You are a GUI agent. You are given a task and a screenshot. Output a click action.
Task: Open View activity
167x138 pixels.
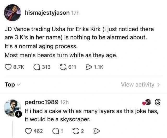pyautogui.click(x=141, y=85)
